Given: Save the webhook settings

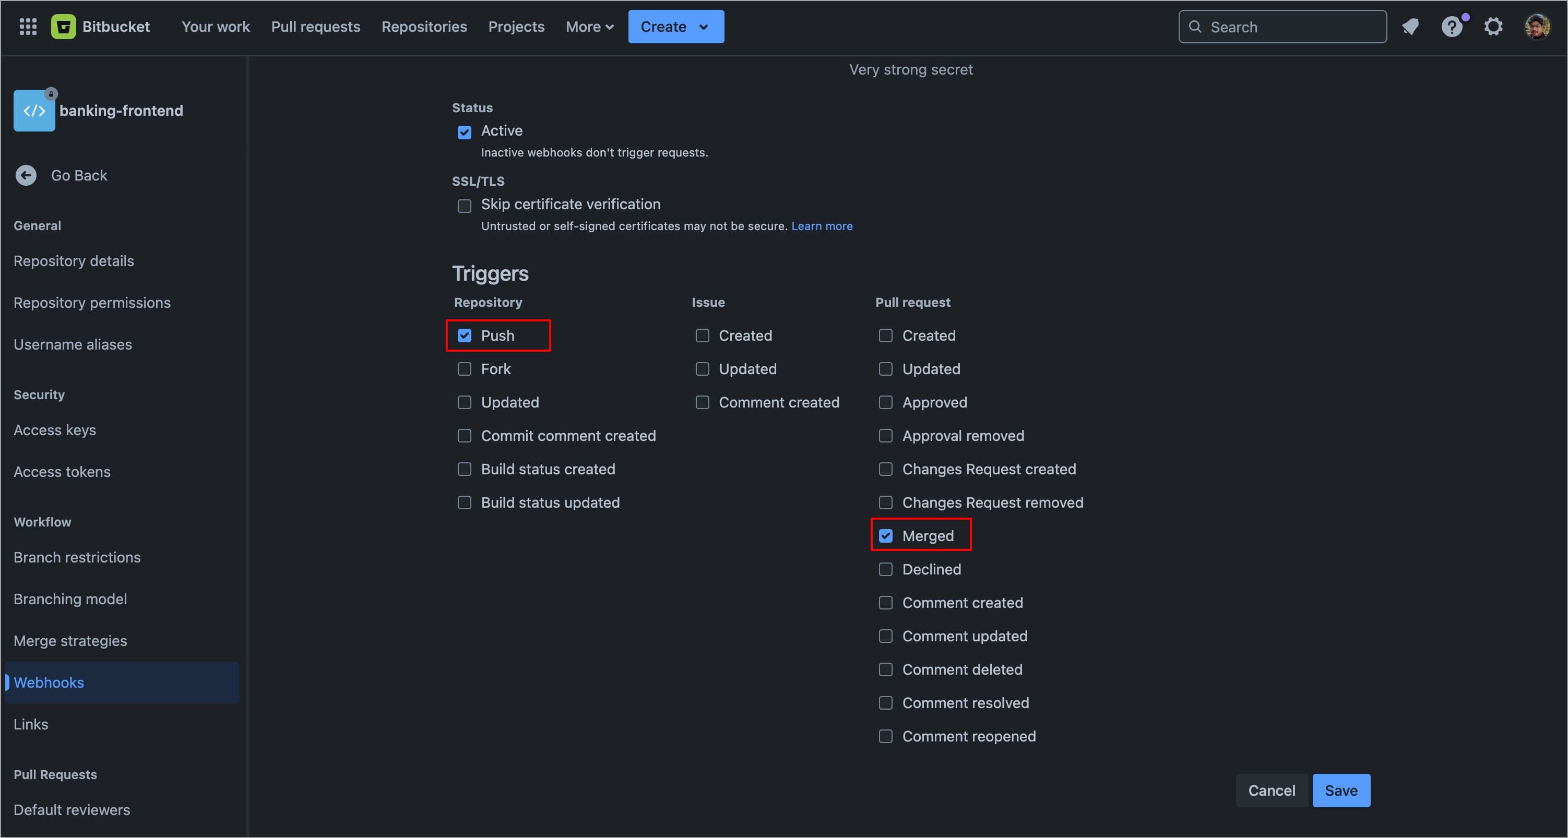Looking at the screenshot, I should pos(1341,791).
